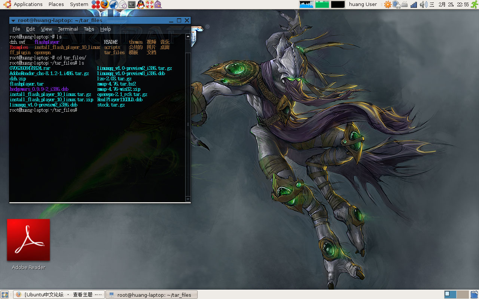
Task: Open the signal bars network indicator
Action: [x=414, y=4]
